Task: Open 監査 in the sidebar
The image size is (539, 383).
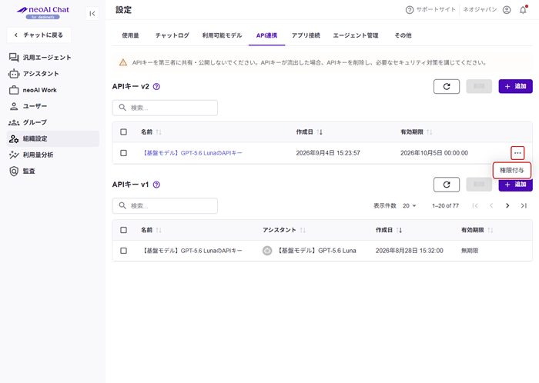Action: 53,171
